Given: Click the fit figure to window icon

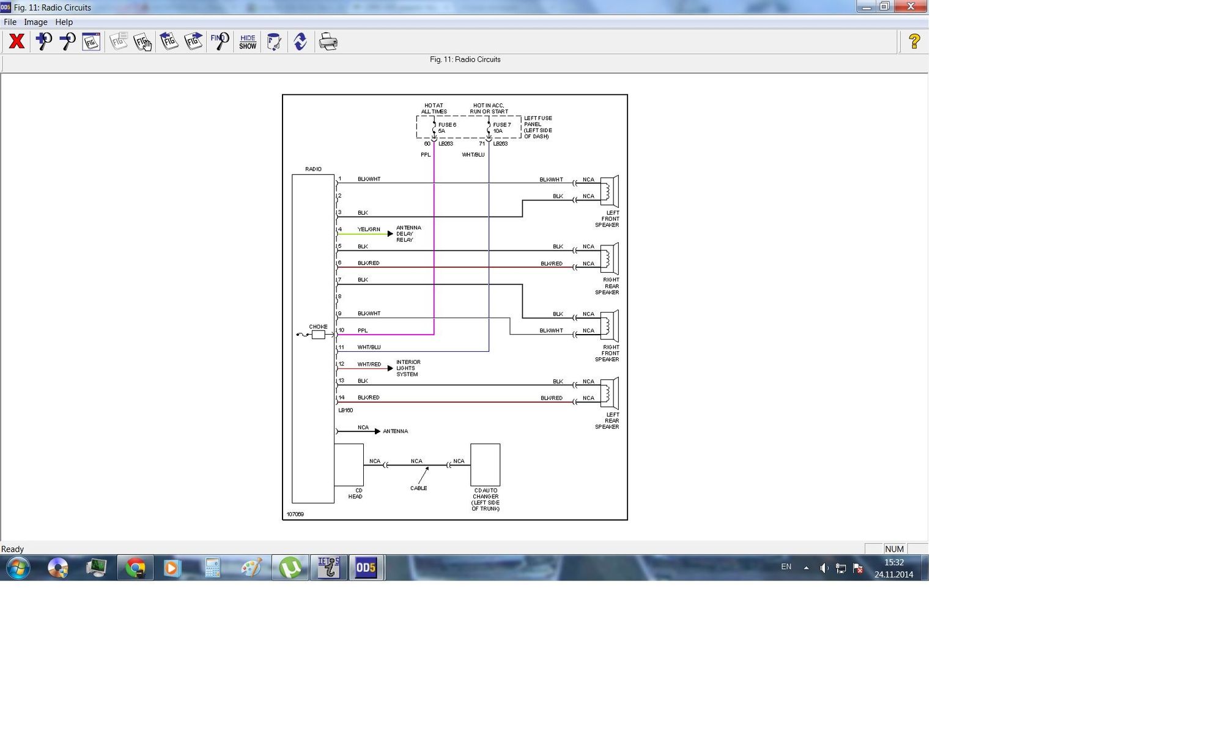Looking at the screenshot, I should click(x=91, y=42).
